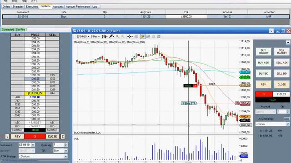
Task: Expand the ATM Strategy Custom dropdown
Action: point(65,157)
